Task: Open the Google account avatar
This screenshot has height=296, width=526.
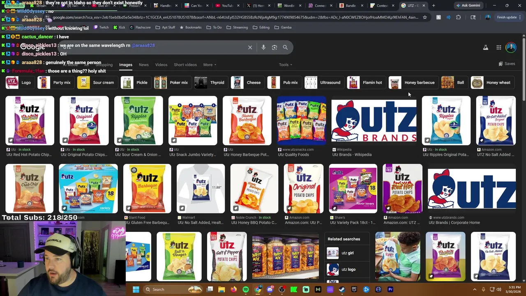Action: coord(511,47)
